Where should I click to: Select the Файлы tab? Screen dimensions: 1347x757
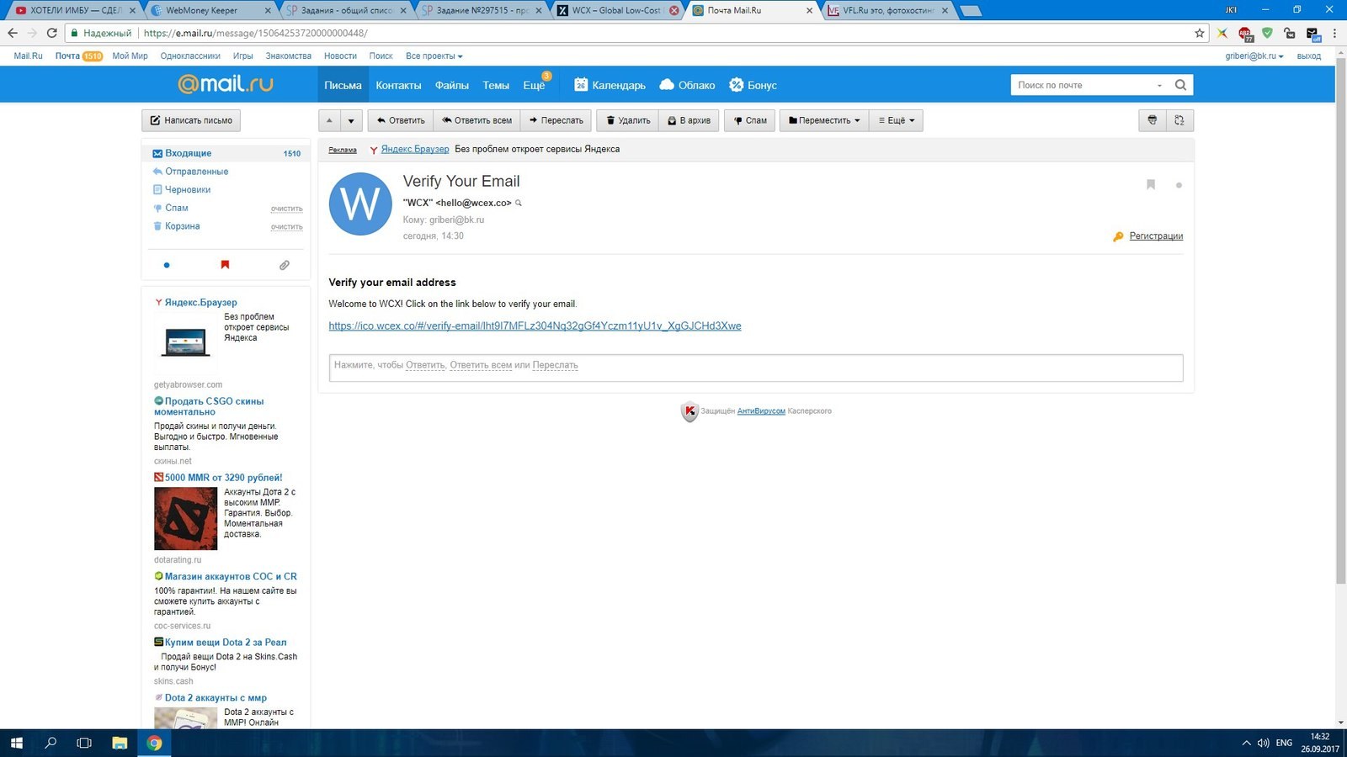click(x=452, y=85)
